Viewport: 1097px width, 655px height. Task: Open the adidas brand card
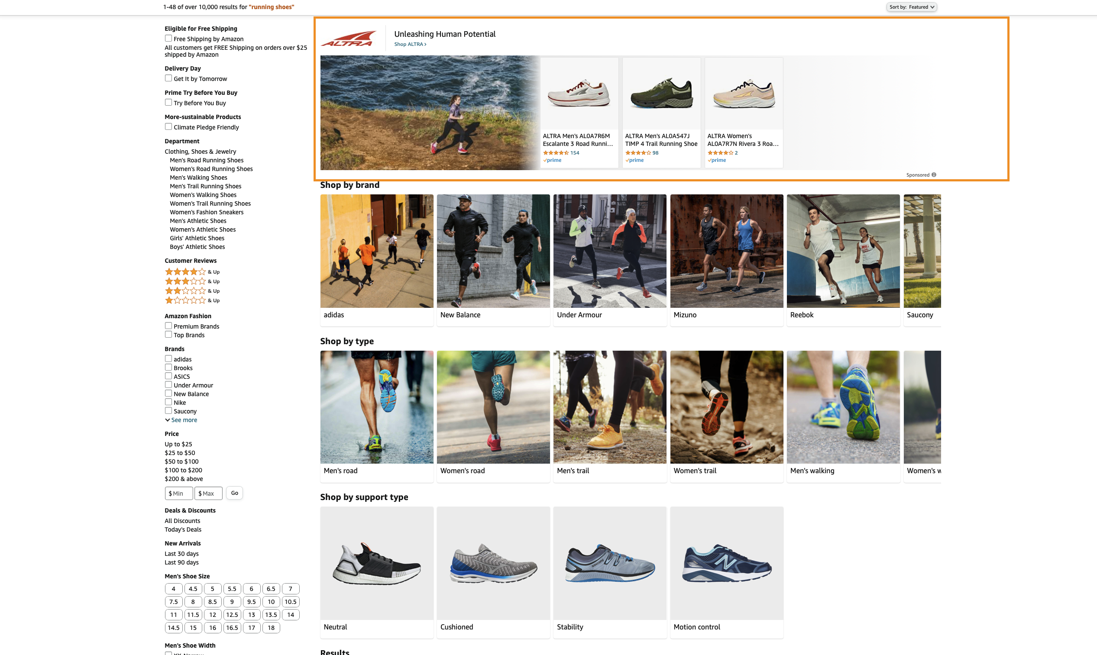click(376, 261)
